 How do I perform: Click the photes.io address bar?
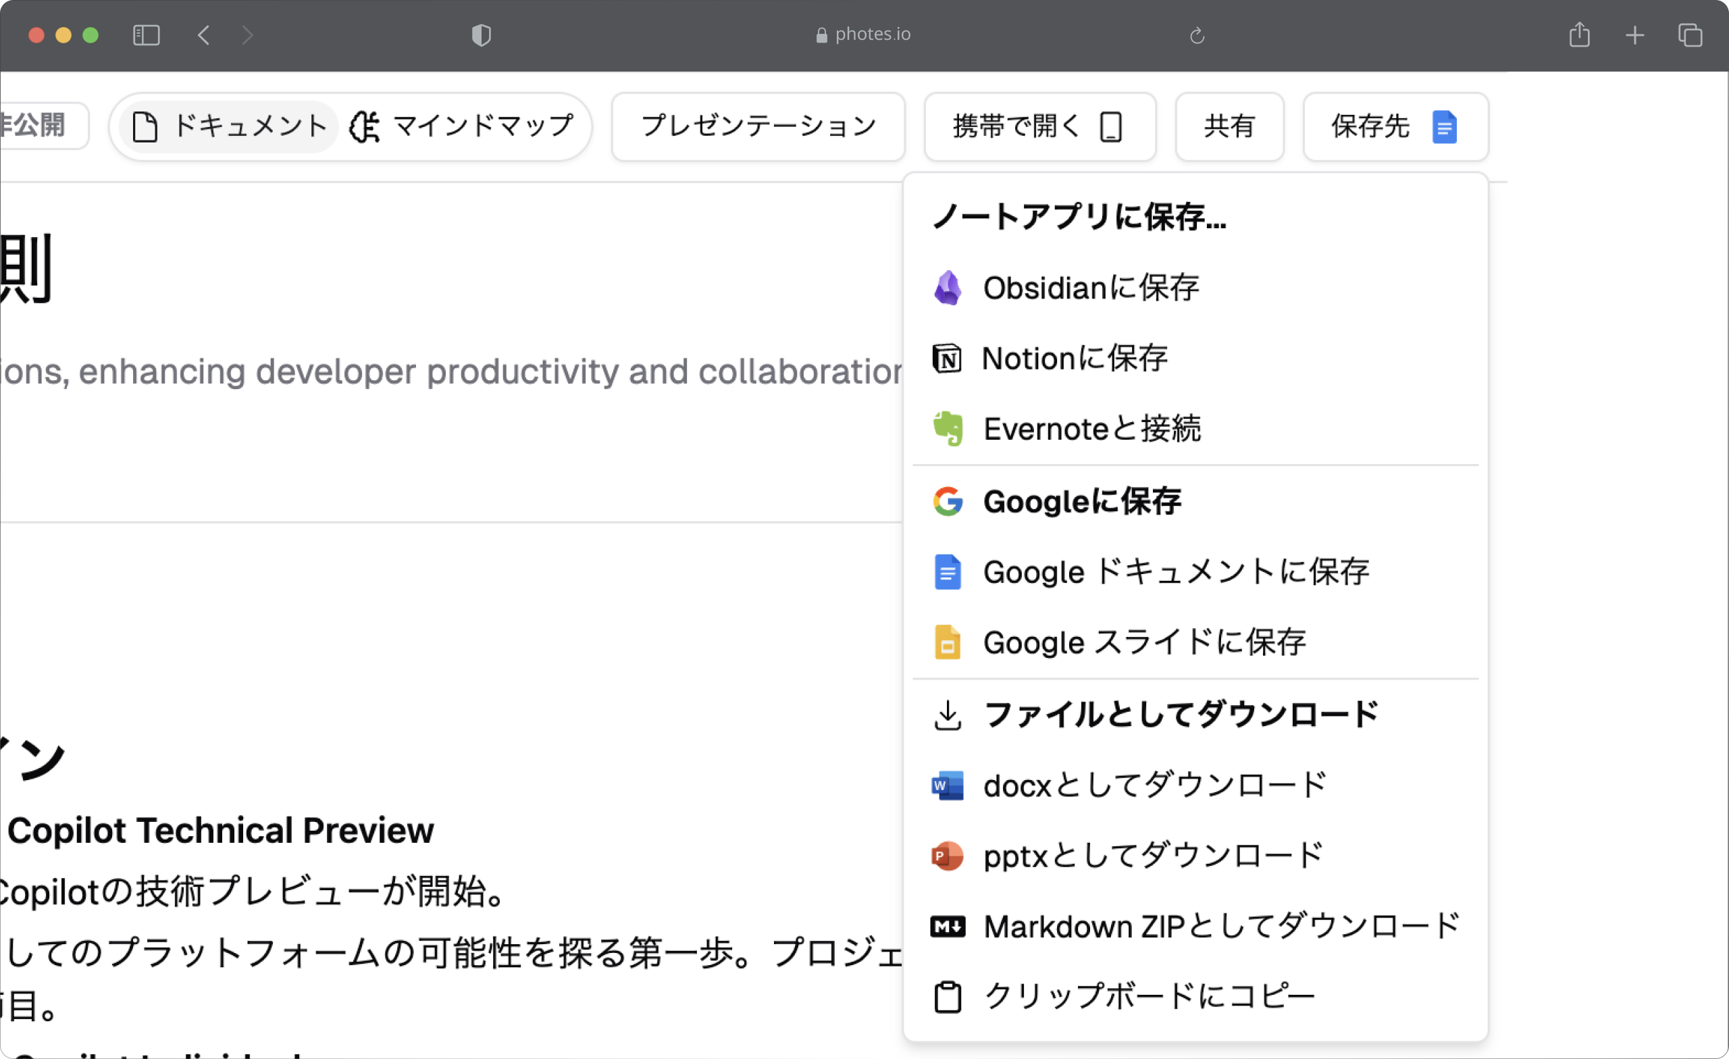(x=864, y=34)
